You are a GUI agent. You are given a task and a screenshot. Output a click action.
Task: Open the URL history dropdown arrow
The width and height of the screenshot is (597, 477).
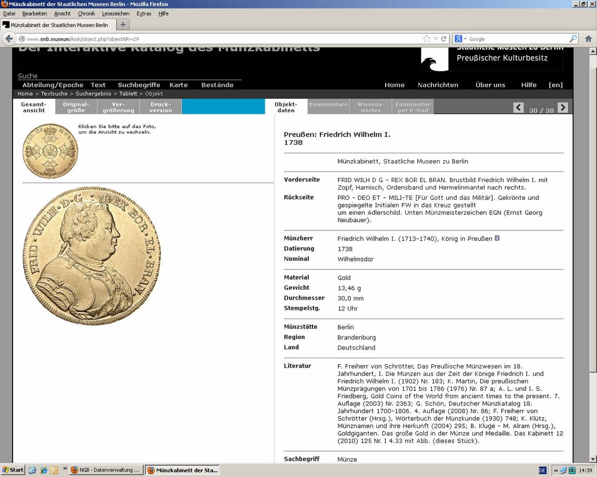[x=436, y=39]
